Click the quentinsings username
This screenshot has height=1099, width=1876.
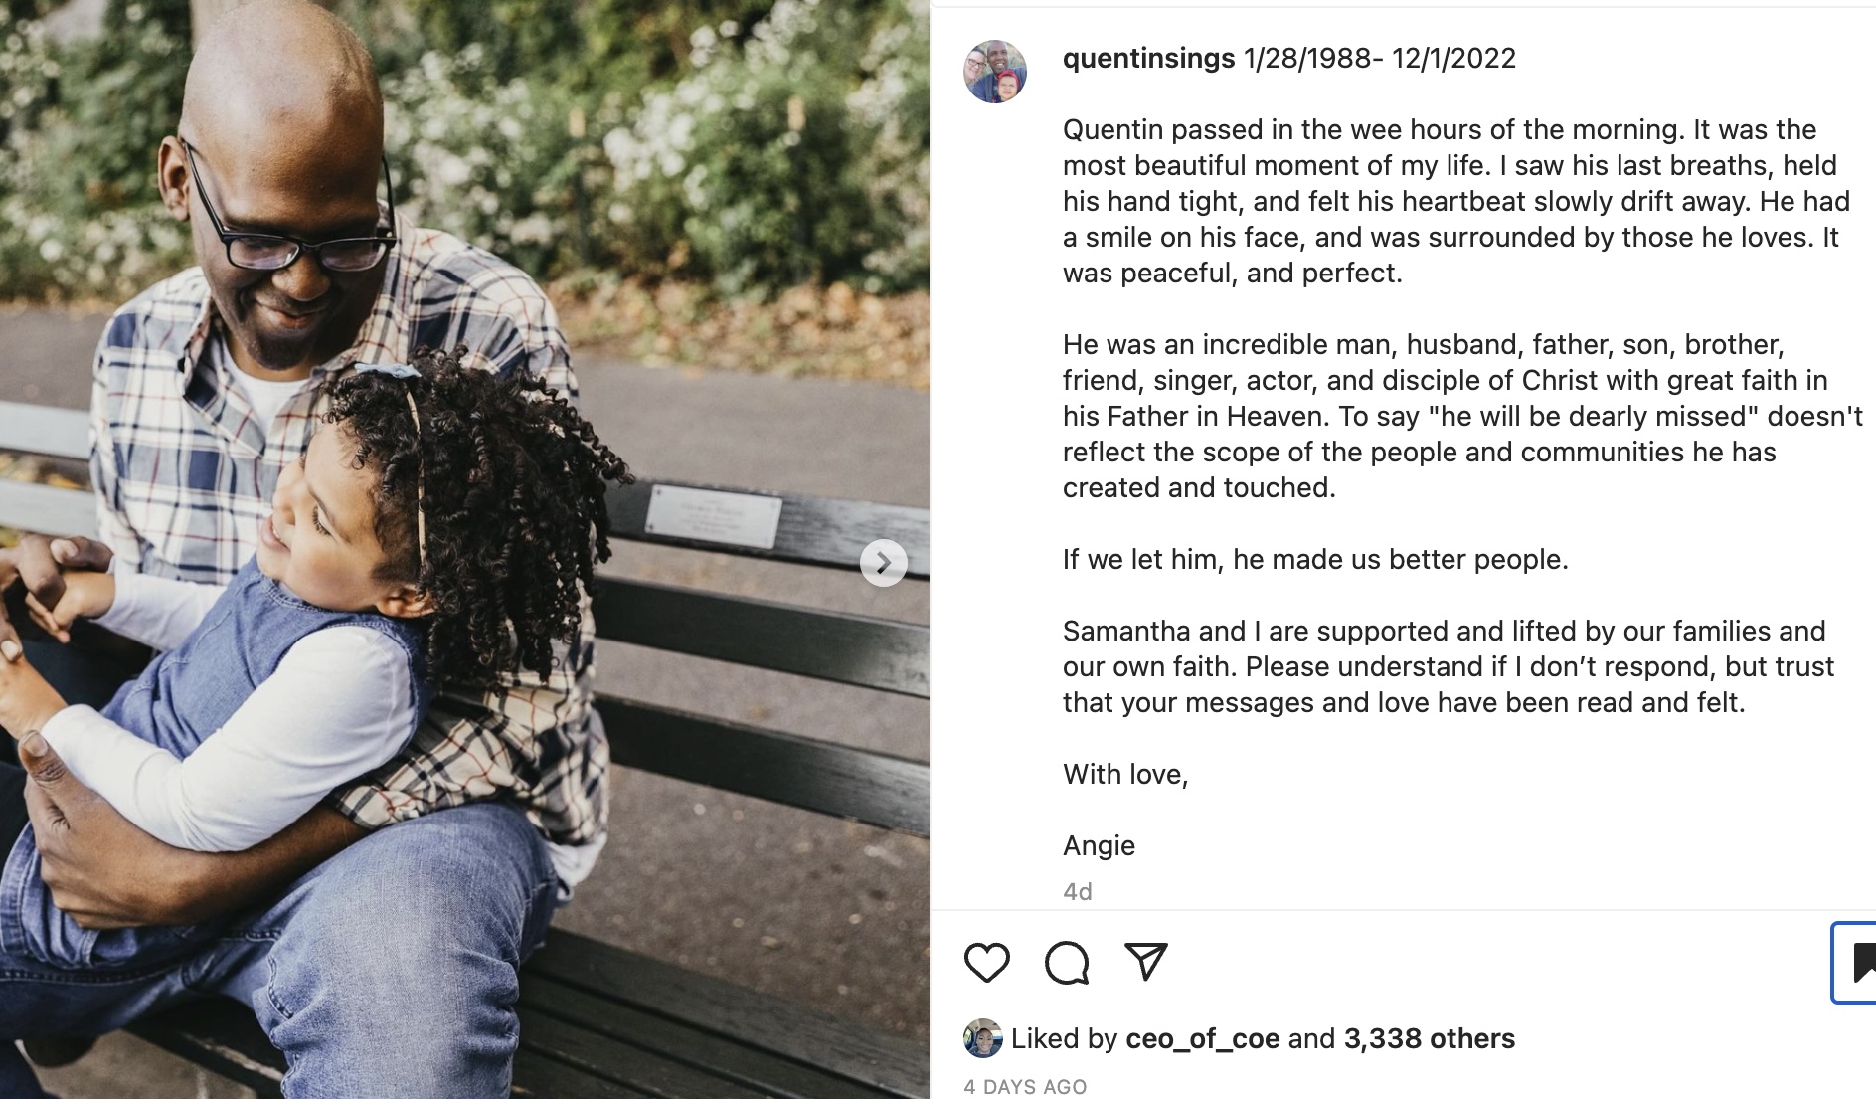click(x=1148, y=58)
